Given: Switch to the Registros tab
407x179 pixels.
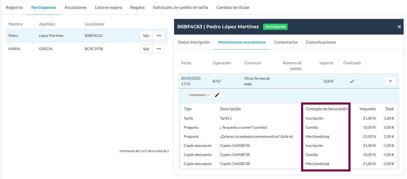Looking at the screenshot, I should pyautogui.click(x=14, y=7).
